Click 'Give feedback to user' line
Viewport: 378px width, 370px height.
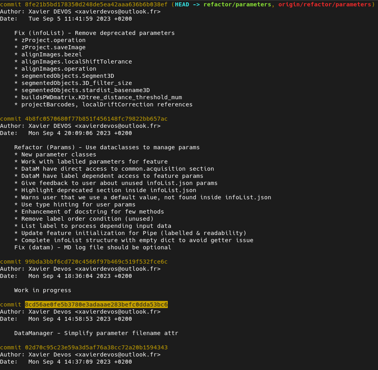116,183
